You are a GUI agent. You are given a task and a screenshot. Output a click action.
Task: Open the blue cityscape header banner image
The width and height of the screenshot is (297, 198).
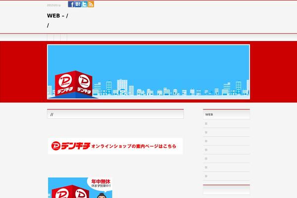pos(148,72)
